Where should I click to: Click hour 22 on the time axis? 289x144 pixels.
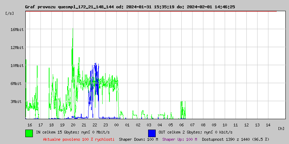click(95, 125)
